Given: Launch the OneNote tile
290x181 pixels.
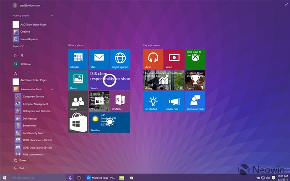Looking at the screenshot, I should 120,101.
